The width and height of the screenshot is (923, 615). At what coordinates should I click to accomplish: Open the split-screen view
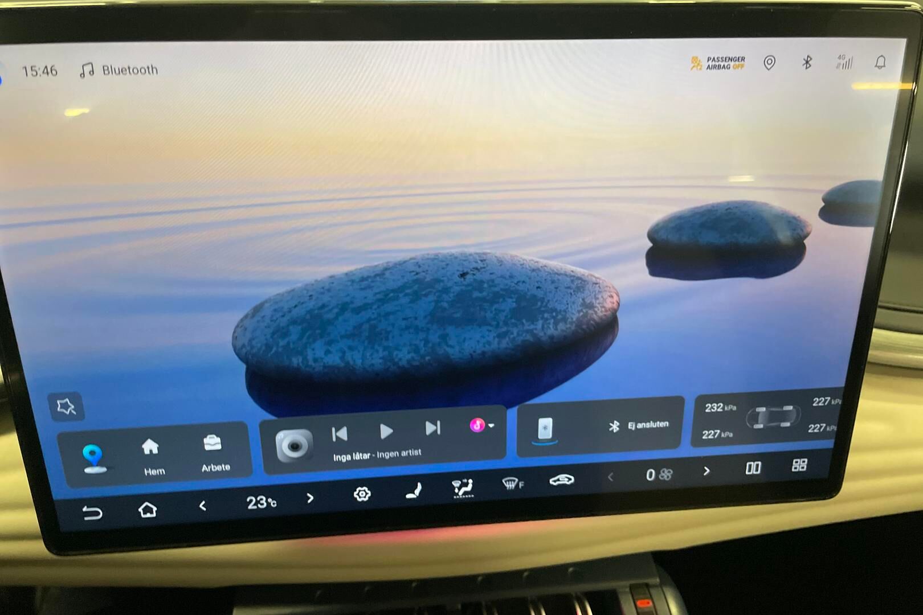click(753, 468)
